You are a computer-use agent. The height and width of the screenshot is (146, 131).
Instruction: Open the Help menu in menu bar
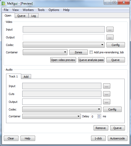(66, 10)
